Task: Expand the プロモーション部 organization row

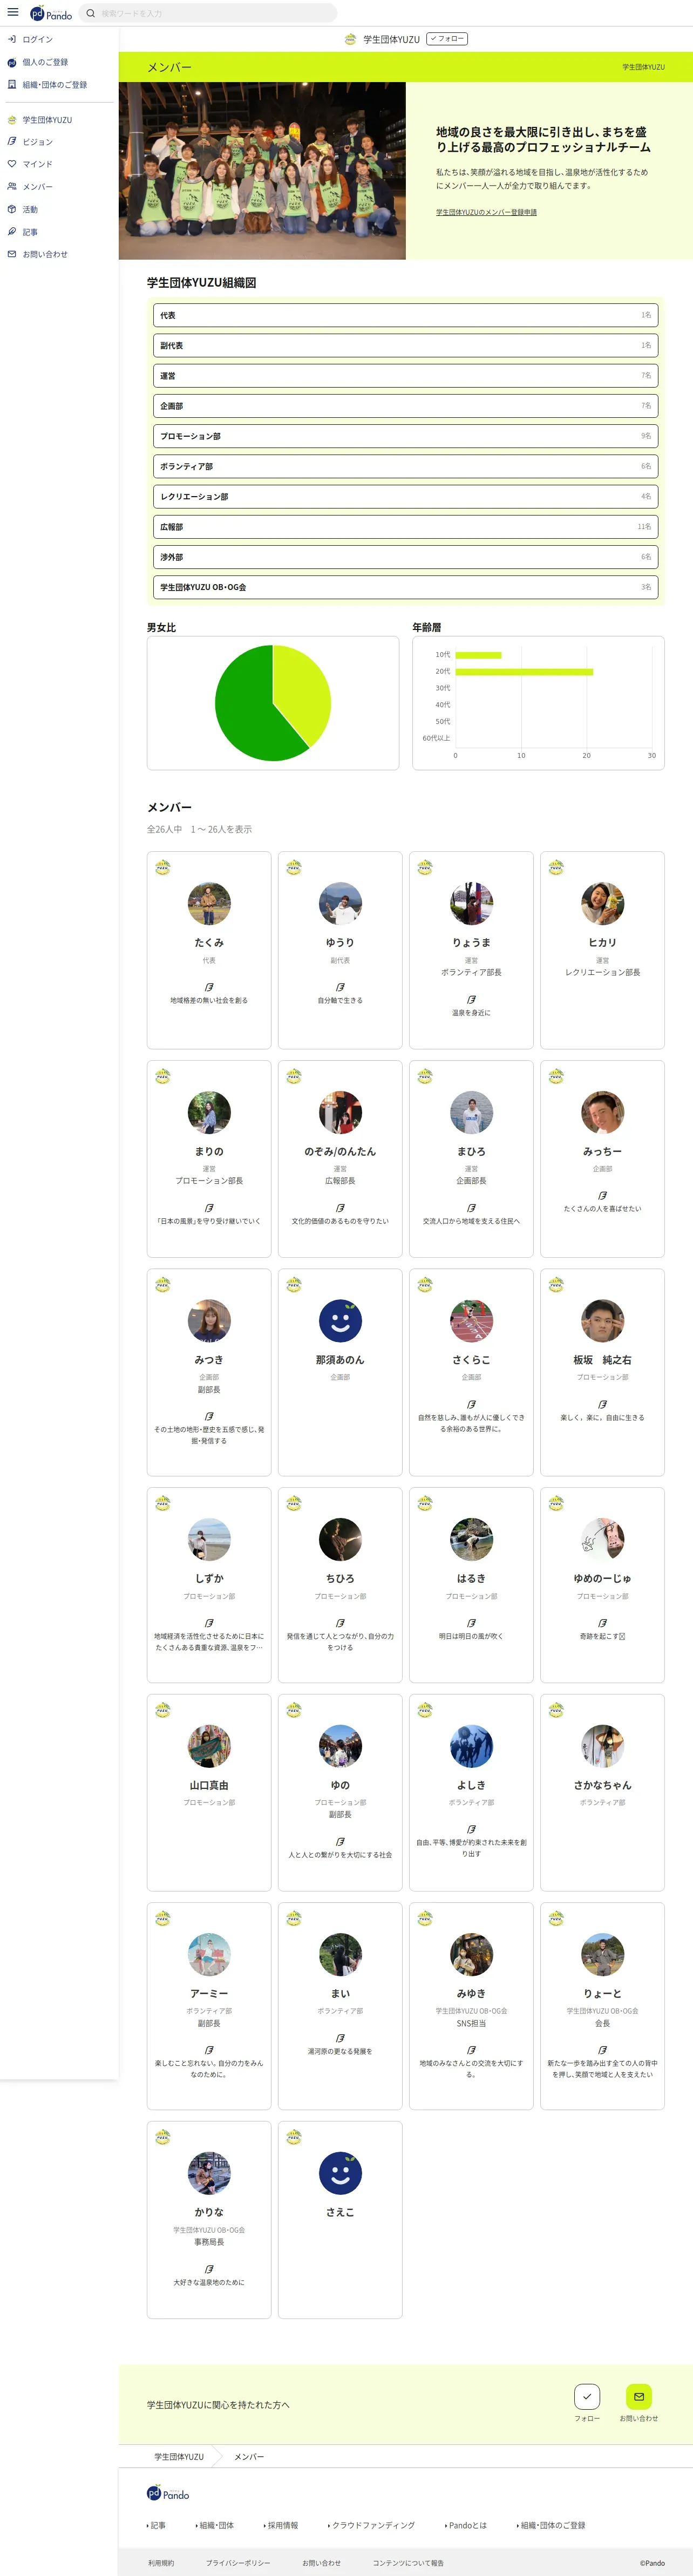Action: pos(405,436)
